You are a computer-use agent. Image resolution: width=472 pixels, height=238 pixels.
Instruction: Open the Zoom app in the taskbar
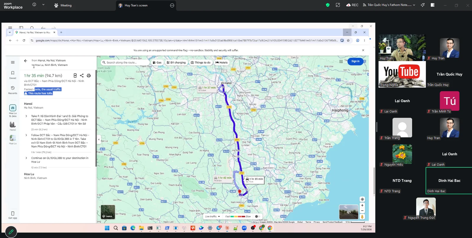pos(244,228)
